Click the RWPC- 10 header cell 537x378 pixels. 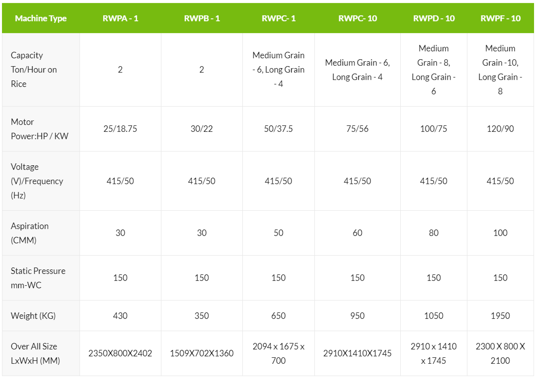[357, 18]
